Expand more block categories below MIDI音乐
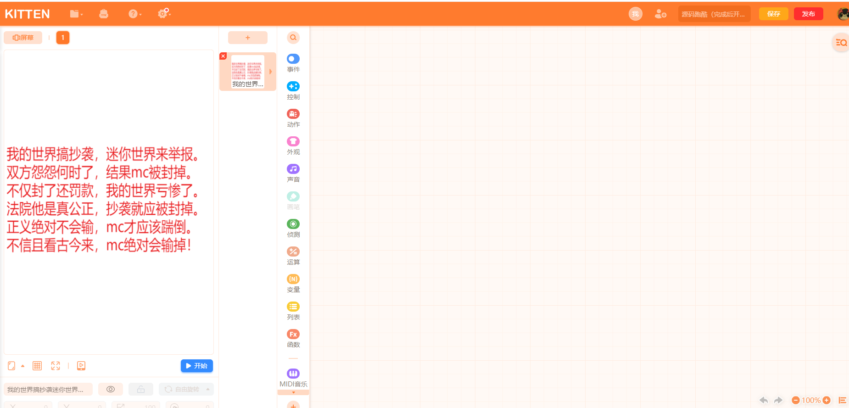 coord(293,392)
